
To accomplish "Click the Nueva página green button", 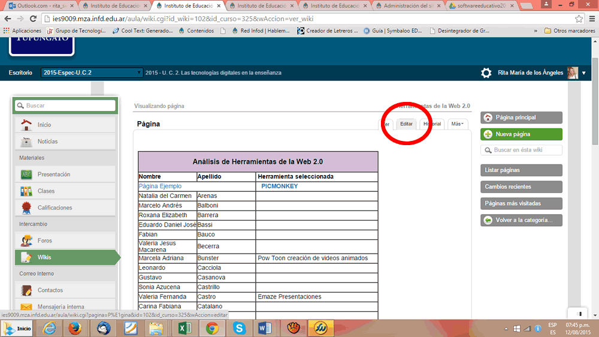I will pyautogui.click(x=521, y=134).
